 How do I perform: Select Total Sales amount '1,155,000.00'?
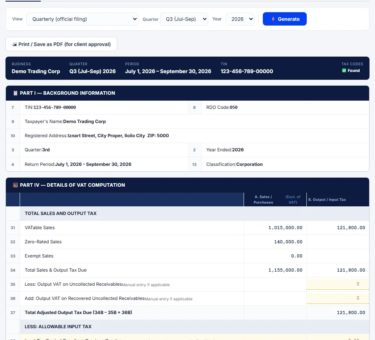point(285,270)
